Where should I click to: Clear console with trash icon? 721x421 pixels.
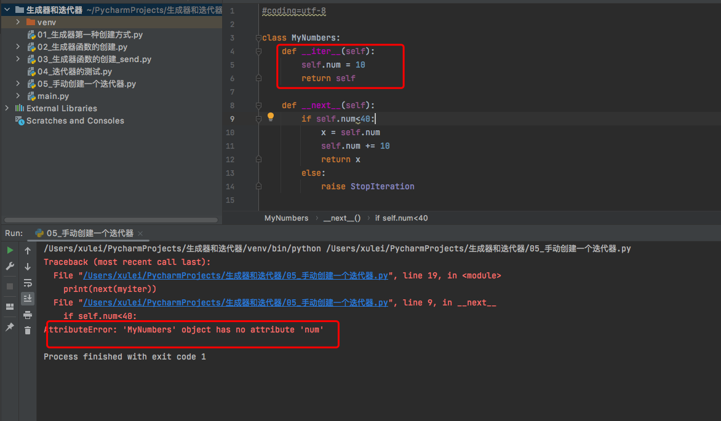pyautogui.click(x=28, y=331)
